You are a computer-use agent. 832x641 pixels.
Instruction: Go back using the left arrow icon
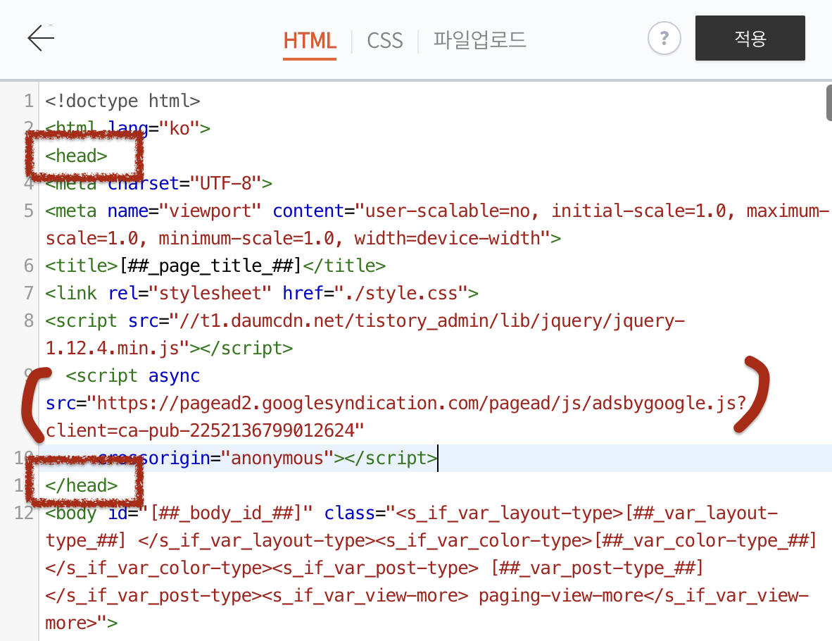41,38
